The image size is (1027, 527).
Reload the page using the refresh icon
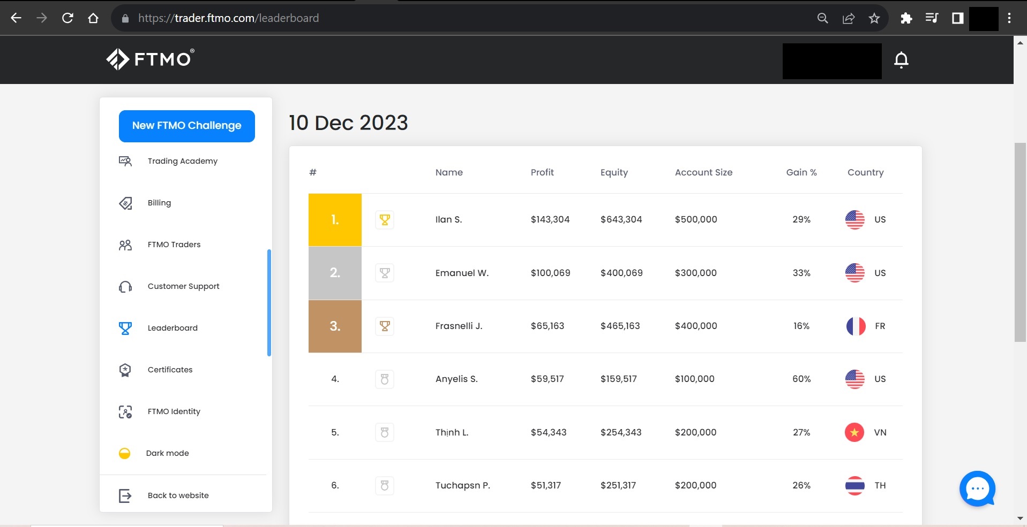(x=68, y=18)
